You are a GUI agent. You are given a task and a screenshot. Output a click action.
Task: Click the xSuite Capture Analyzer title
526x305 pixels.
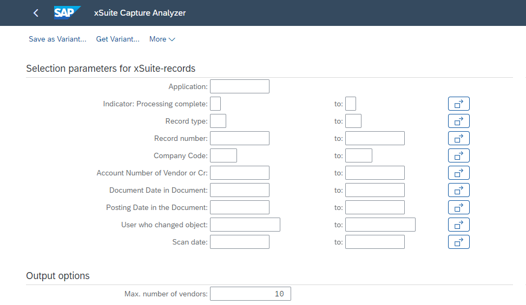coord(140,13)
